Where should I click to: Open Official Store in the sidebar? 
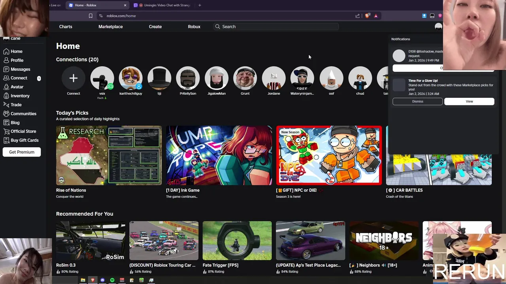pos(20,131)
